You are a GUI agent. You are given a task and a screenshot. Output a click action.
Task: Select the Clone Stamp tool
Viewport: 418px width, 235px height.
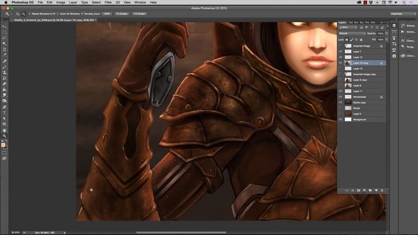(x=5, y=72)
